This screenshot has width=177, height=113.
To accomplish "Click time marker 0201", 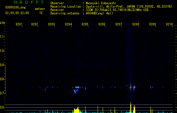I will tap(19, 24).
